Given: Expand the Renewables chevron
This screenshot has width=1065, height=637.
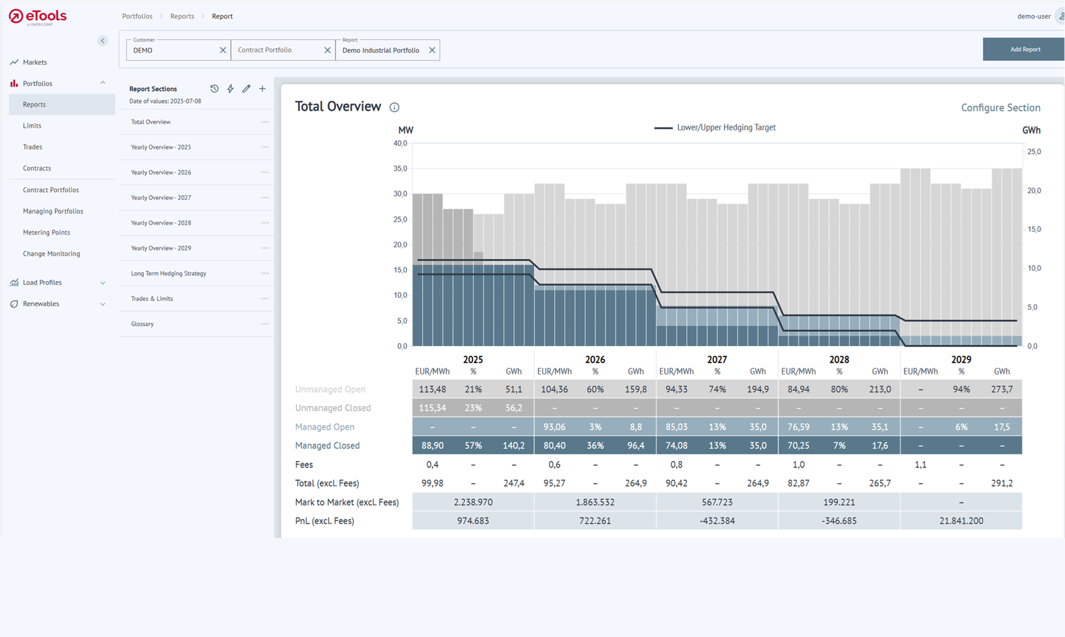Looking at the screenshot, I should click(x=103, y=303).
